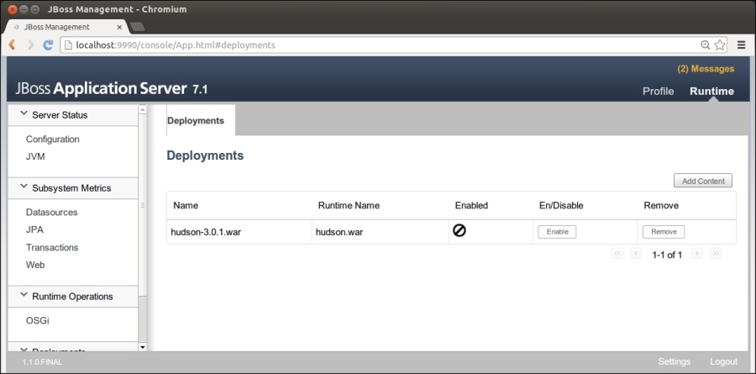Reload the page with refresh icon
This screenshot has width=756, height=374.
coord(48,45)
